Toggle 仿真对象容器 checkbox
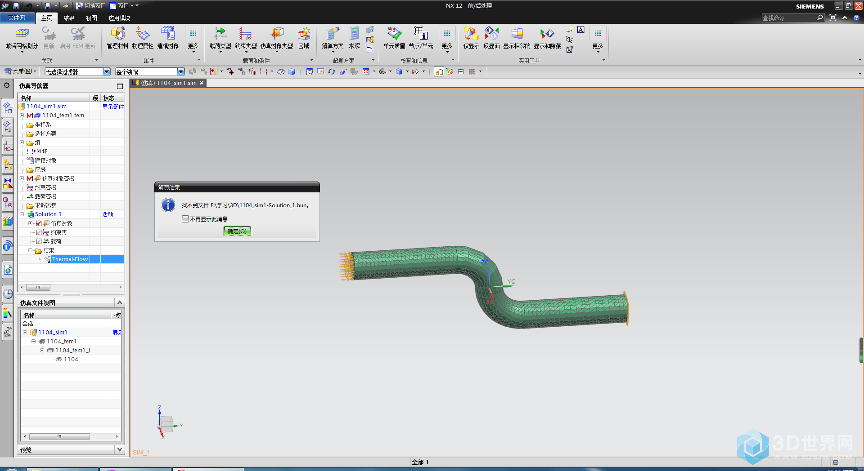864x471 pixels. pos(30,178)
